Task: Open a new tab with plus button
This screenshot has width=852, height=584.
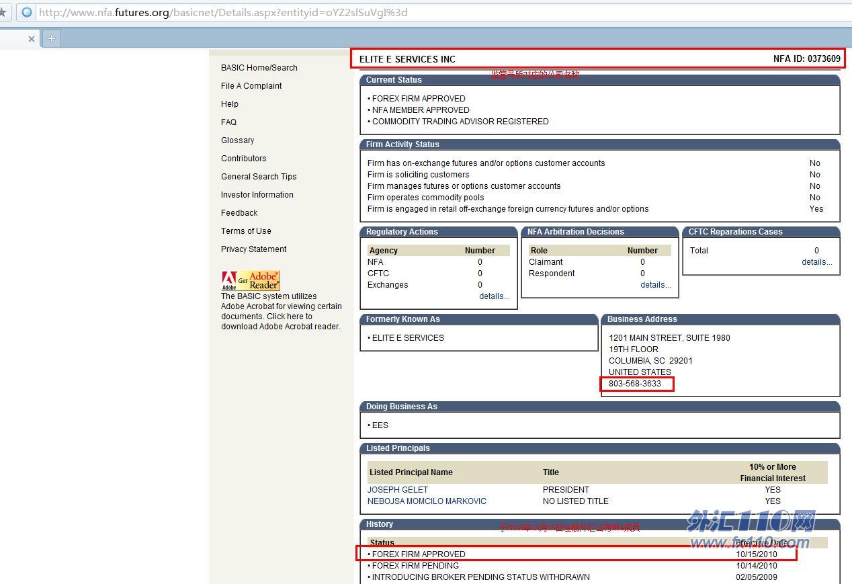Action: pos(52,38)
